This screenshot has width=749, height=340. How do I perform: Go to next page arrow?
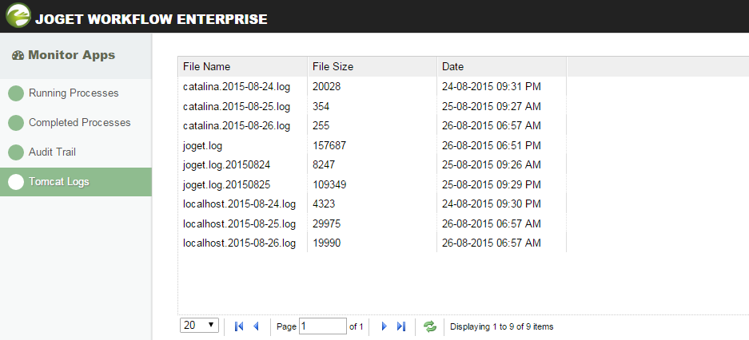pos(384,326)
